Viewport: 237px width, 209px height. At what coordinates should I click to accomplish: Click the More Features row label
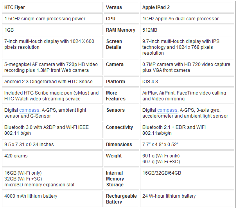click(116, 96)
